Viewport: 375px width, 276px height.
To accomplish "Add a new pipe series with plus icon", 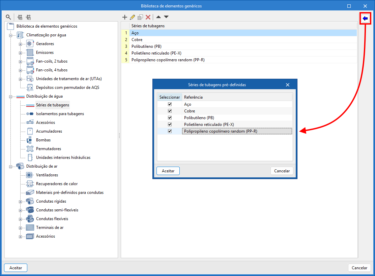I will pyautogui.click(x=124, y=17).
